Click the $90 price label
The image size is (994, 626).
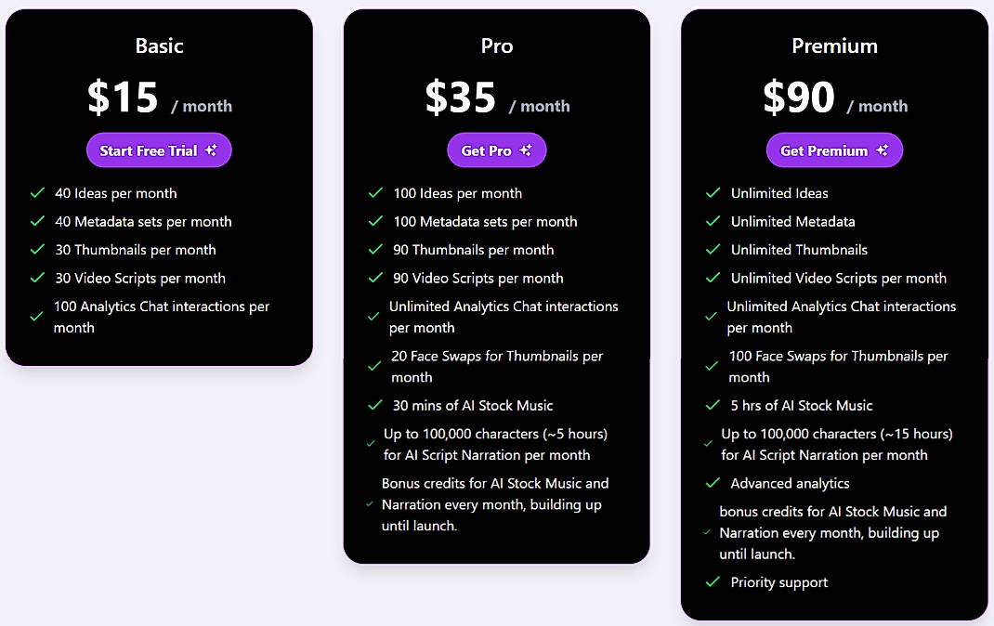[x=799, y=97]
